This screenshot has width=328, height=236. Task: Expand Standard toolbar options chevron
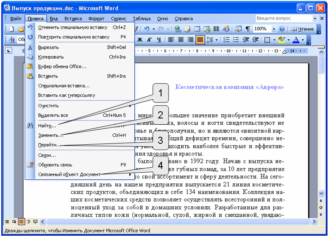(x=319, y=29)
